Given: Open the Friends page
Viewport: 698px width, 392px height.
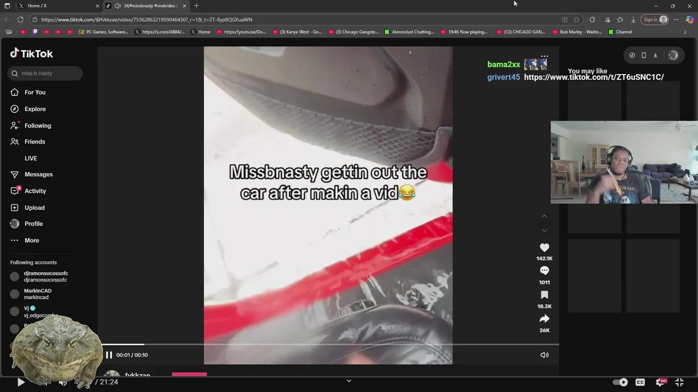Looking at the screenshot, I should point(28,142).
